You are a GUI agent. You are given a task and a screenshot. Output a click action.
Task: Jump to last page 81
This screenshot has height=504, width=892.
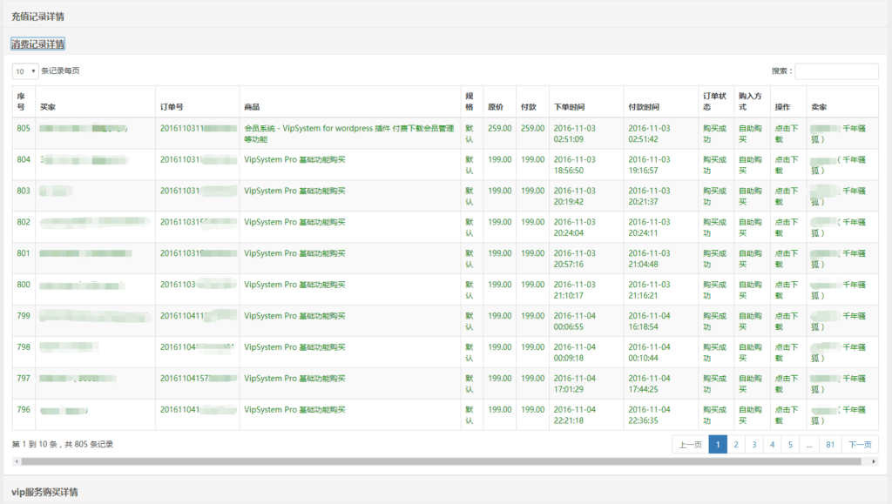(x=830, y=444)
